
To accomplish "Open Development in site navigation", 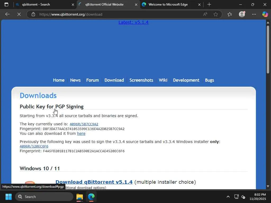I will (186, 80).
